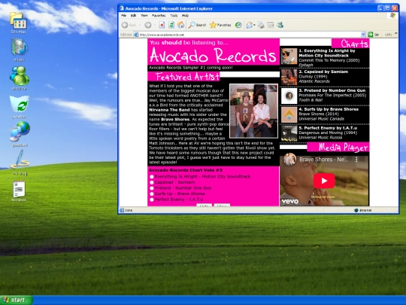
Task: Open the my blog desktop icon
Action: pyautogui.click(x=20, y=159)
